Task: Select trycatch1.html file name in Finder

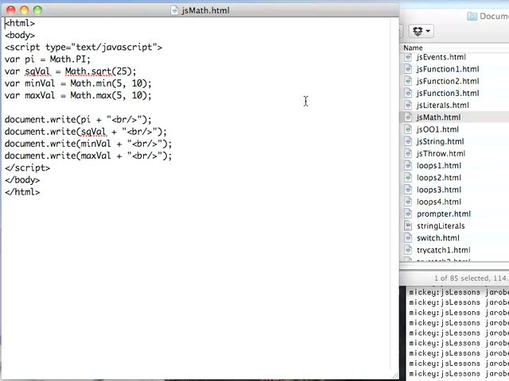Action: pyautogui.click(x=444, y=250)
